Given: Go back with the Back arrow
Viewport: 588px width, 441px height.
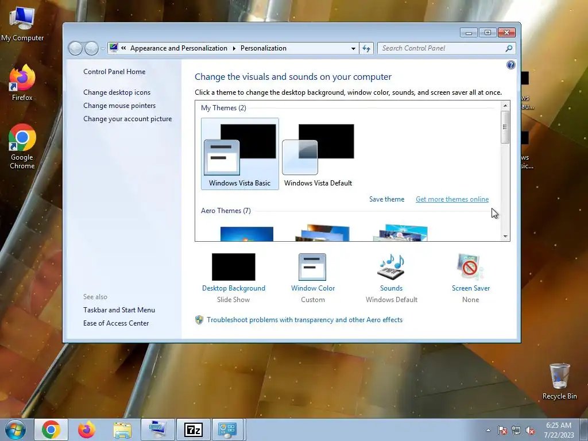Looking at the screenshot, I should coord(75,48).
